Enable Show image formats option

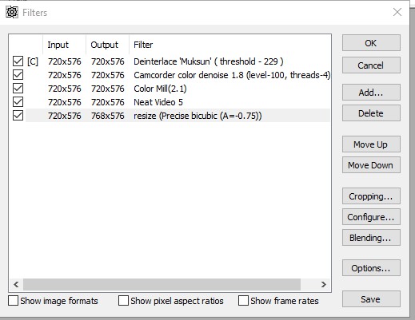point(14,301)
